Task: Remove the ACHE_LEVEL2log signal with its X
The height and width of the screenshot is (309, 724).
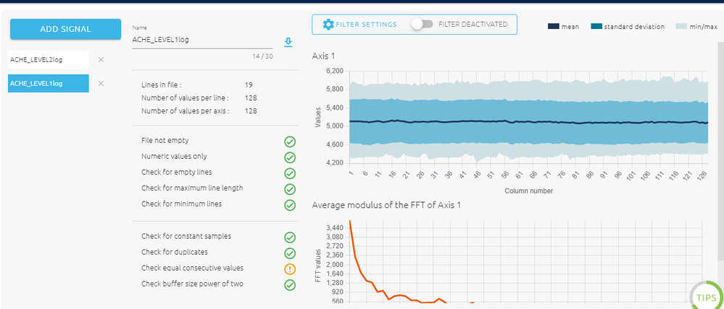Action: (101, 59)
